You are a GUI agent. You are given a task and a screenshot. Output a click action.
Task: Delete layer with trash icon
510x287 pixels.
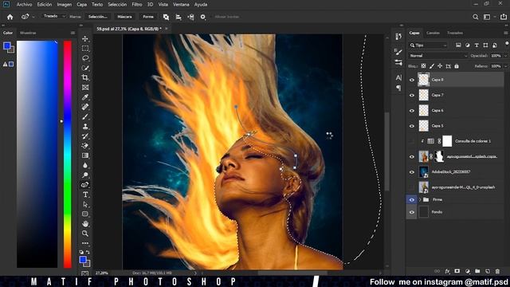[497, 271]
